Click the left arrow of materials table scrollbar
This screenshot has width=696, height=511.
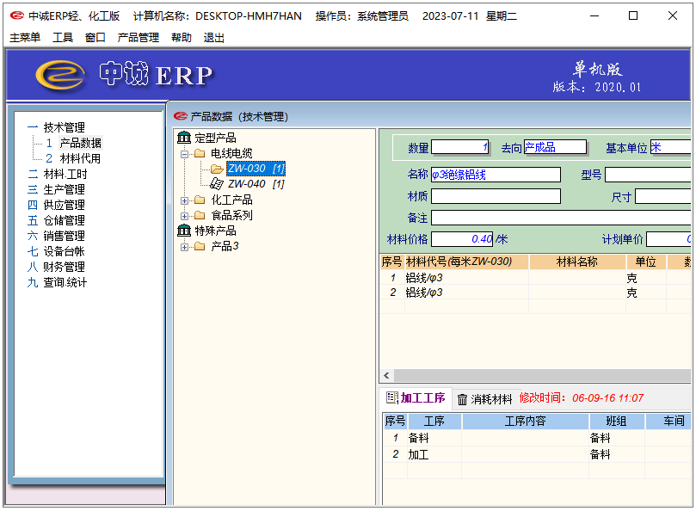(387, 376)
